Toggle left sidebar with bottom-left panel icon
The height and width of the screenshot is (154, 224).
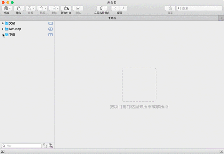[3, 151]
